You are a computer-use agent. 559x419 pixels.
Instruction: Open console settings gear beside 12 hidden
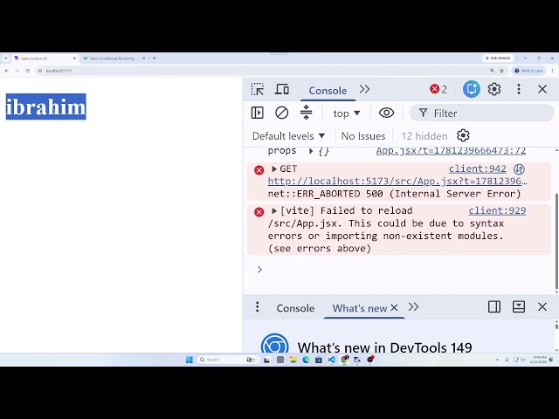(x=463, y=136)
